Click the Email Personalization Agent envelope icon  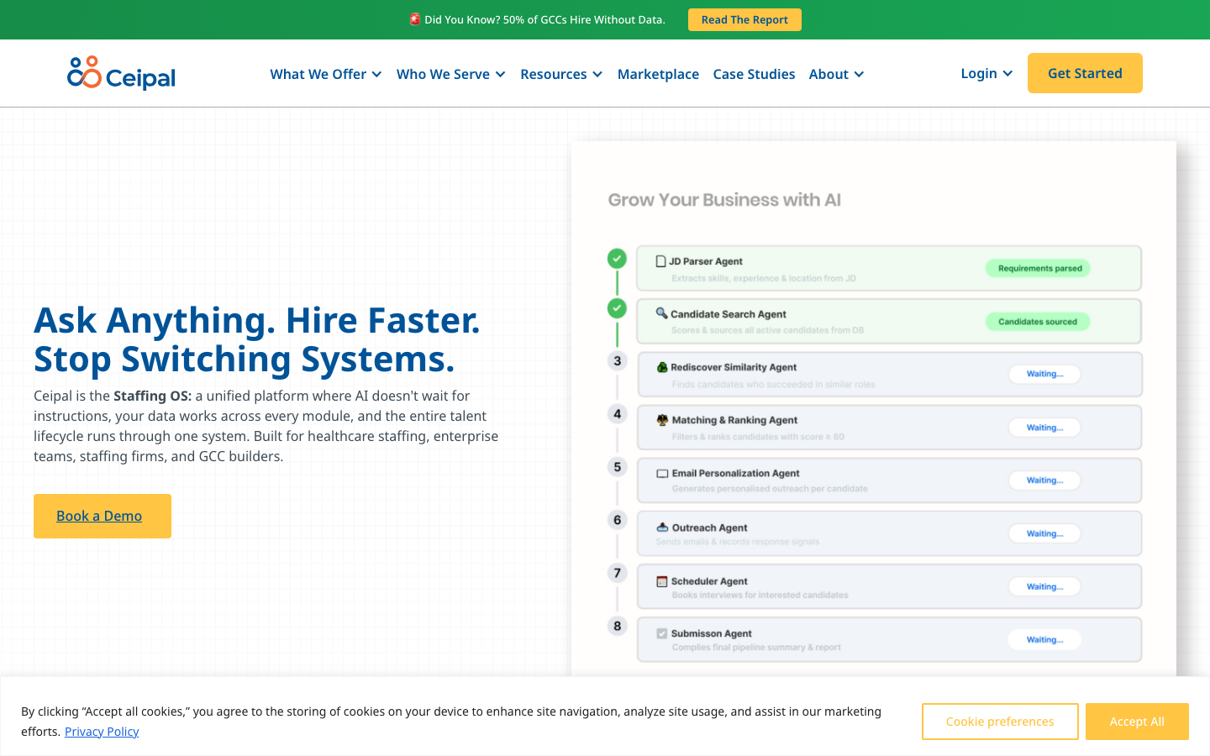click(x=662, y=474)
